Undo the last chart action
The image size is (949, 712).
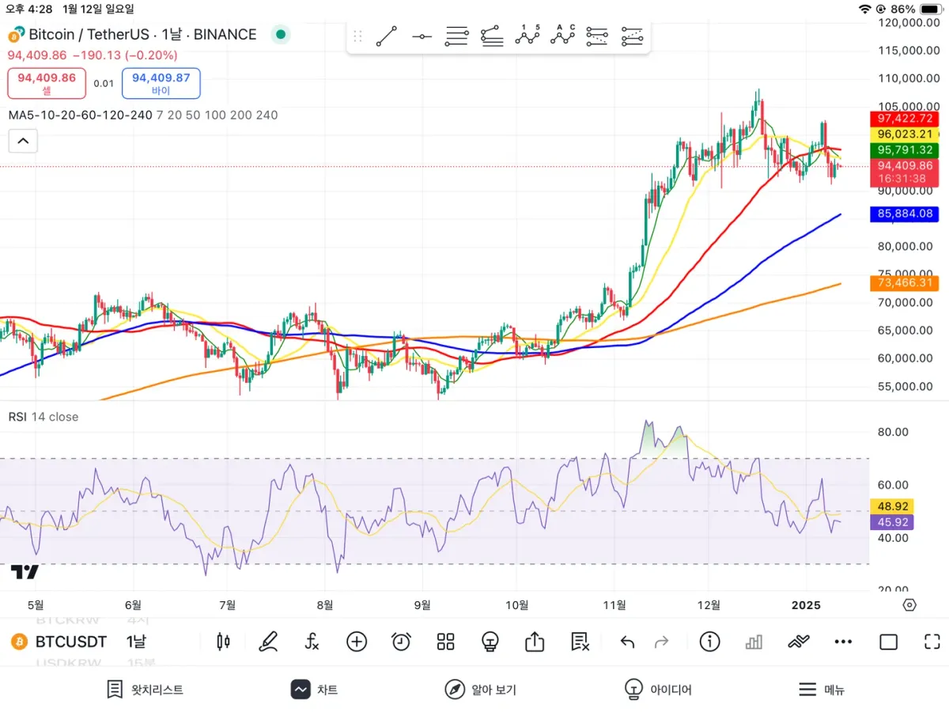(627, 642)
